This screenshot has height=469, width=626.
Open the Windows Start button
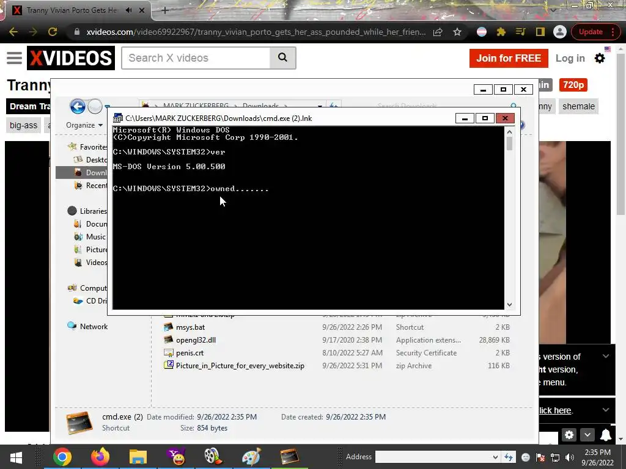(x=16, y=457)
